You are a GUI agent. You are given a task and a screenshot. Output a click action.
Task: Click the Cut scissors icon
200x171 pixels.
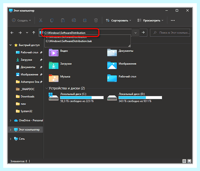click(41, 20)
